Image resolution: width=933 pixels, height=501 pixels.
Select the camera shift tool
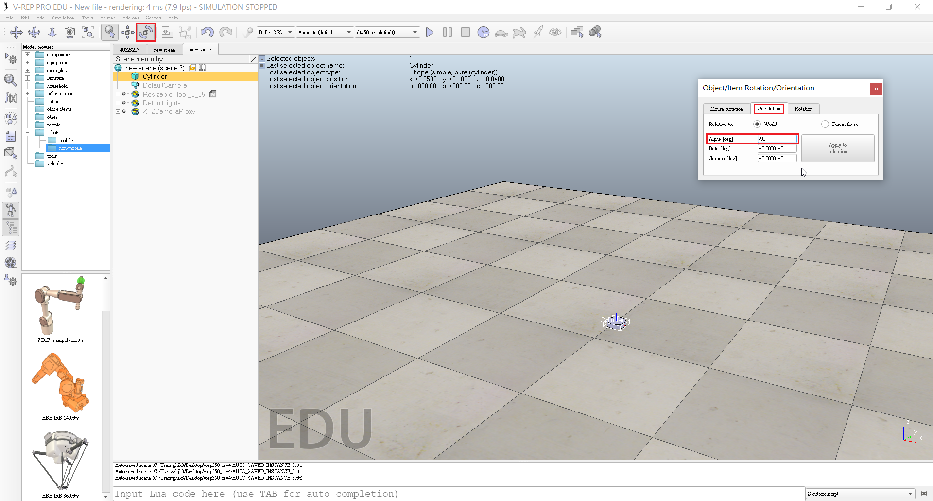coord(52,32)
